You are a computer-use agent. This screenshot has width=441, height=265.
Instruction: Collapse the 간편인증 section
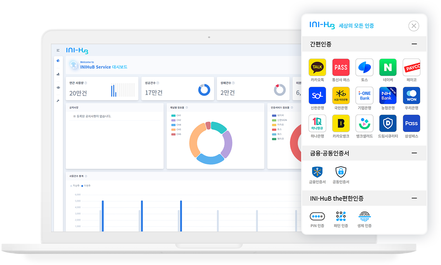[414, 44]
